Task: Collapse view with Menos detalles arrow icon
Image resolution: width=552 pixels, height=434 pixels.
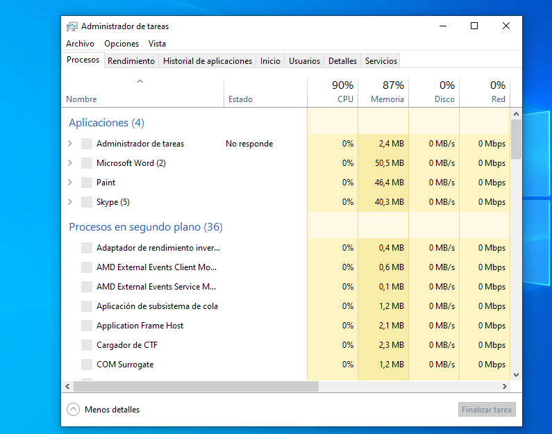Action: pos(73,410)
